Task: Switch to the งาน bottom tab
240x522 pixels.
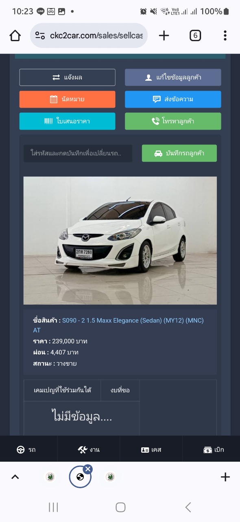Action: [89, 450]
